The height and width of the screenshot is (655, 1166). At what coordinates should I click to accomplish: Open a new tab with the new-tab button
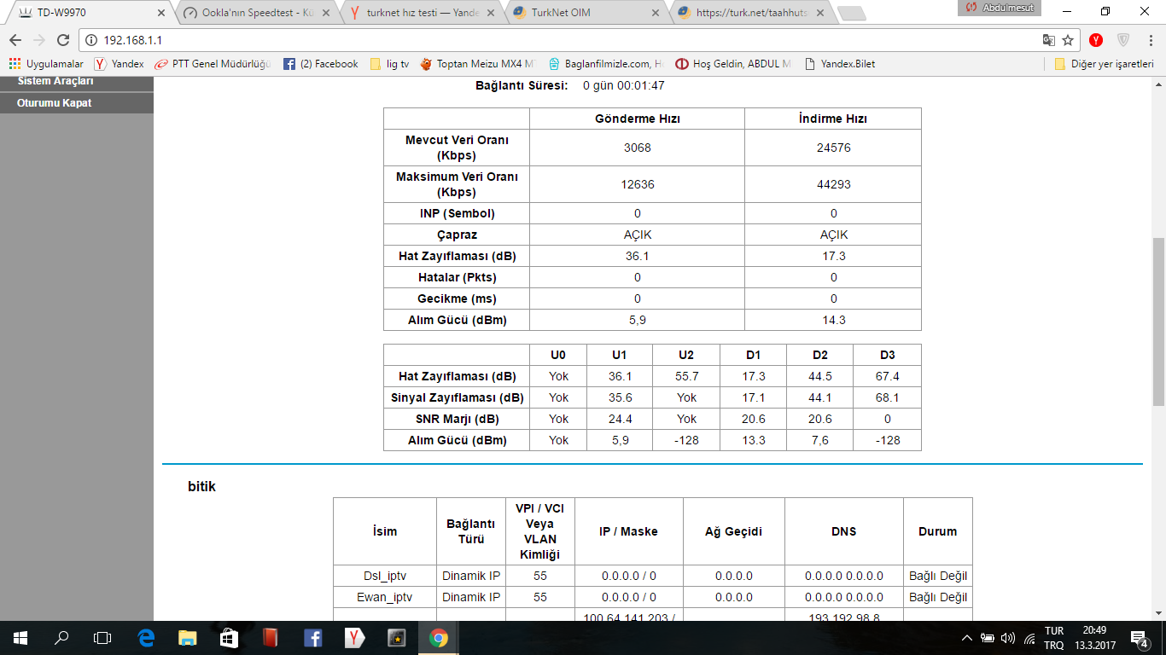851,13
